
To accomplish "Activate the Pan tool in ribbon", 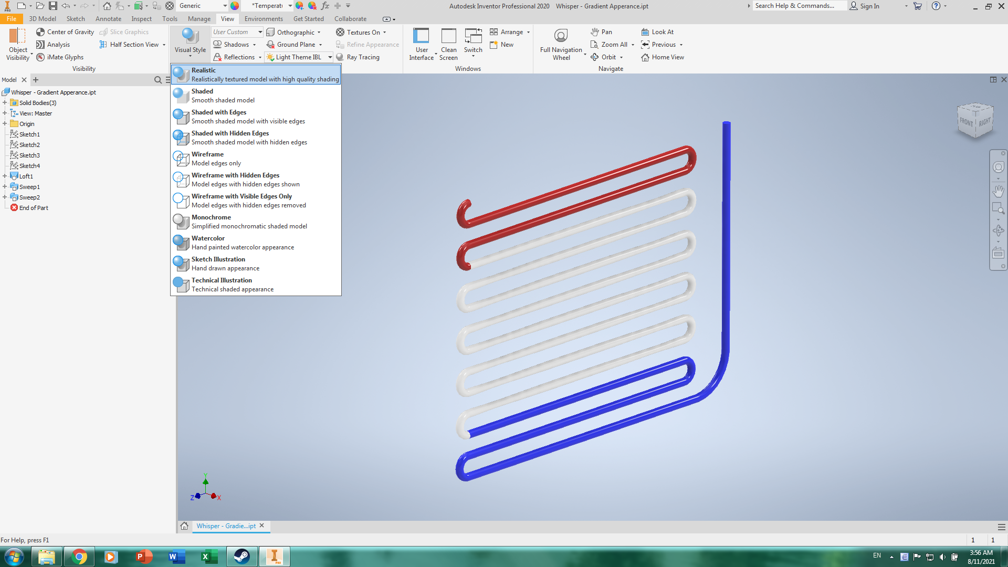I will (x=601, y=32).
